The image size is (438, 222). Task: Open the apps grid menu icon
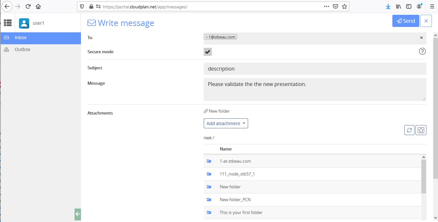8,22
